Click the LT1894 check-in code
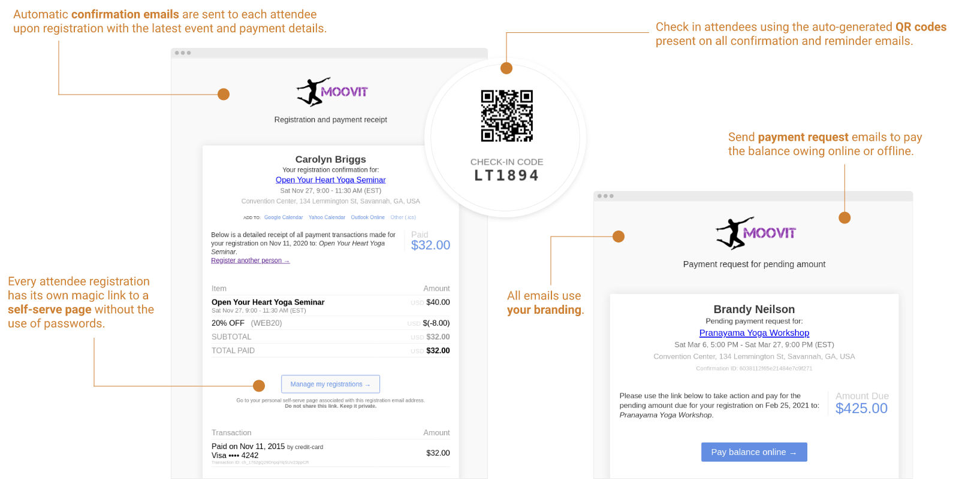This screenshot has width=959, height=479. [506, 175]
